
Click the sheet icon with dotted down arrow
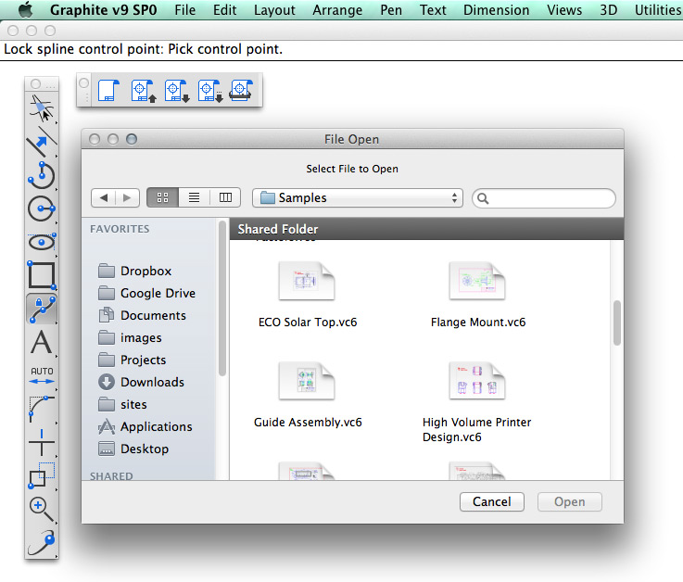(210, 91)
